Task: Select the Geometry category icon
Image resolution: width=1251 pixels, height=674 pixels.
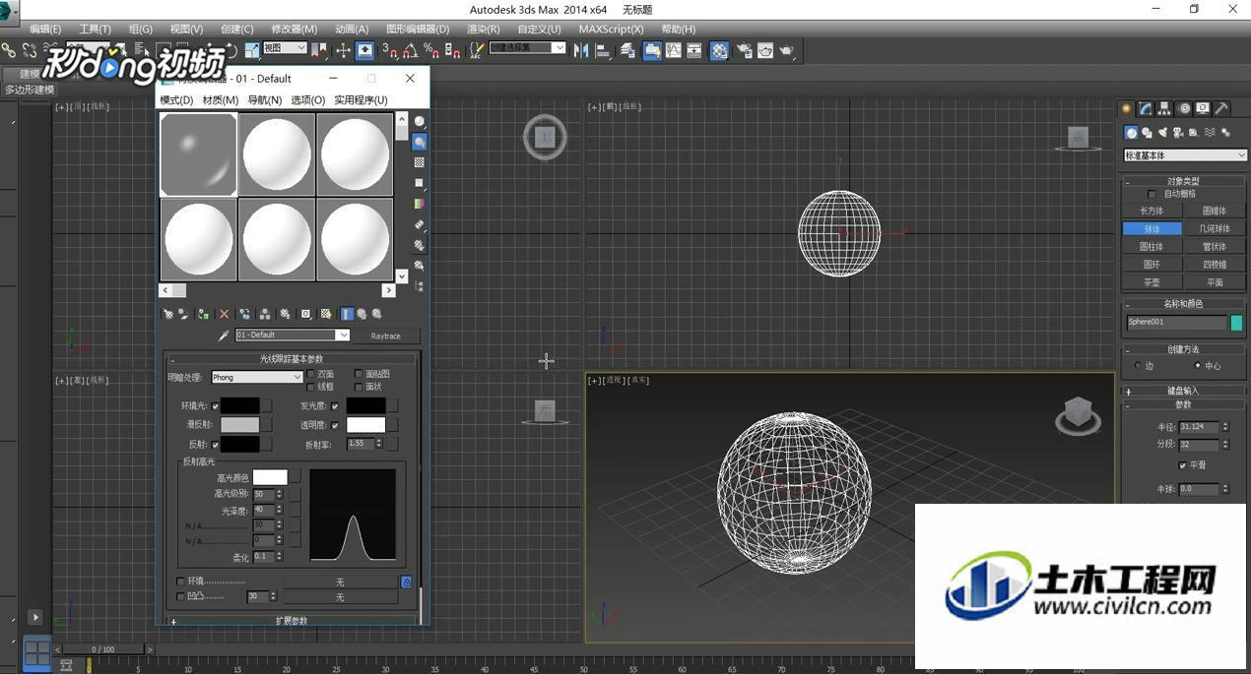Action: point(1131,132)
